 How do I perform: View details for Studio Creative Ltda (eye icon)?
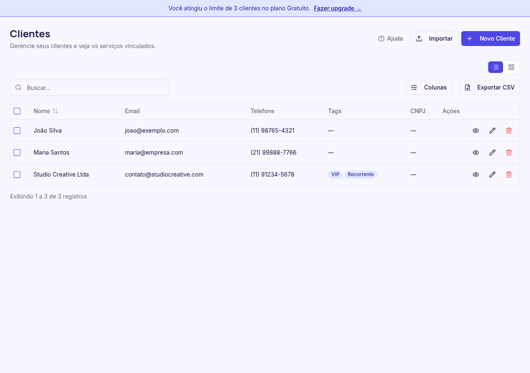(476, 174)
